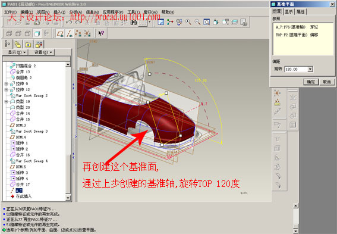Expand the 拉伸 12 tree node

[x=6, y=89]
